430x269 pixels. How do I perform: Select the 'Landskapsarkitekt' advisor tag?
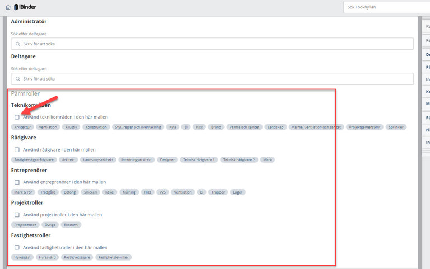pos(99,160)
